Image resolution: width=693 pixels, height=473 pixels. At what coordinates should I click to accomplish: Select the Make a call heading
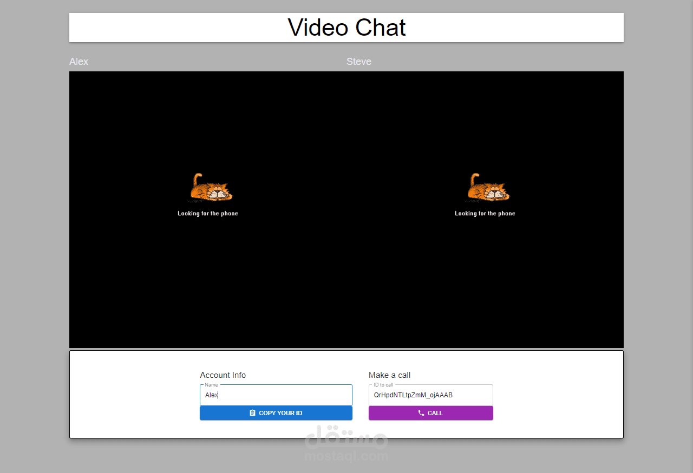(389, 375)
